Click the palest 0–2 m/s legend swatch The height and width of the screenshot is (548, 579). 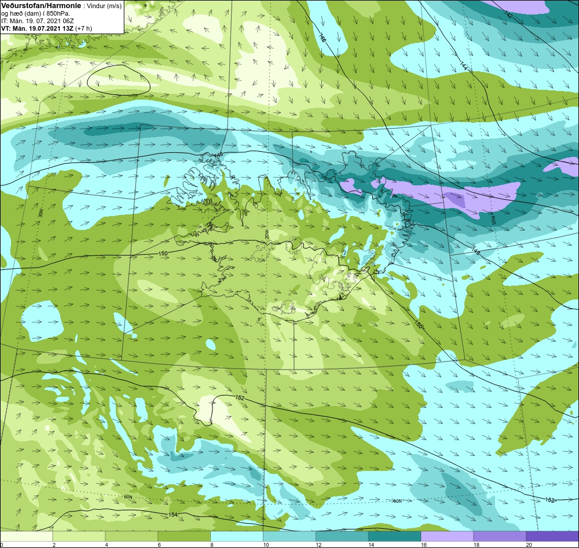[x=26, y=536]
